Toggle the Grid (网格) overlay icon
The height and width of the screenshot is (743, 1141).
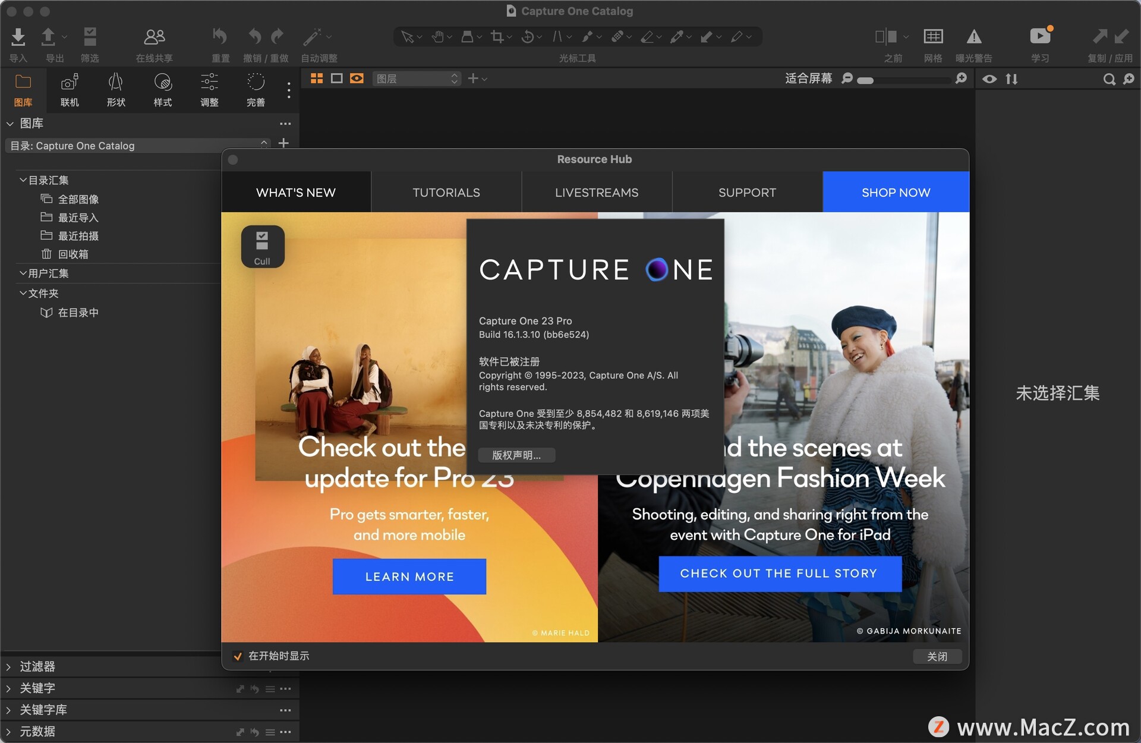tap(932, 37)
